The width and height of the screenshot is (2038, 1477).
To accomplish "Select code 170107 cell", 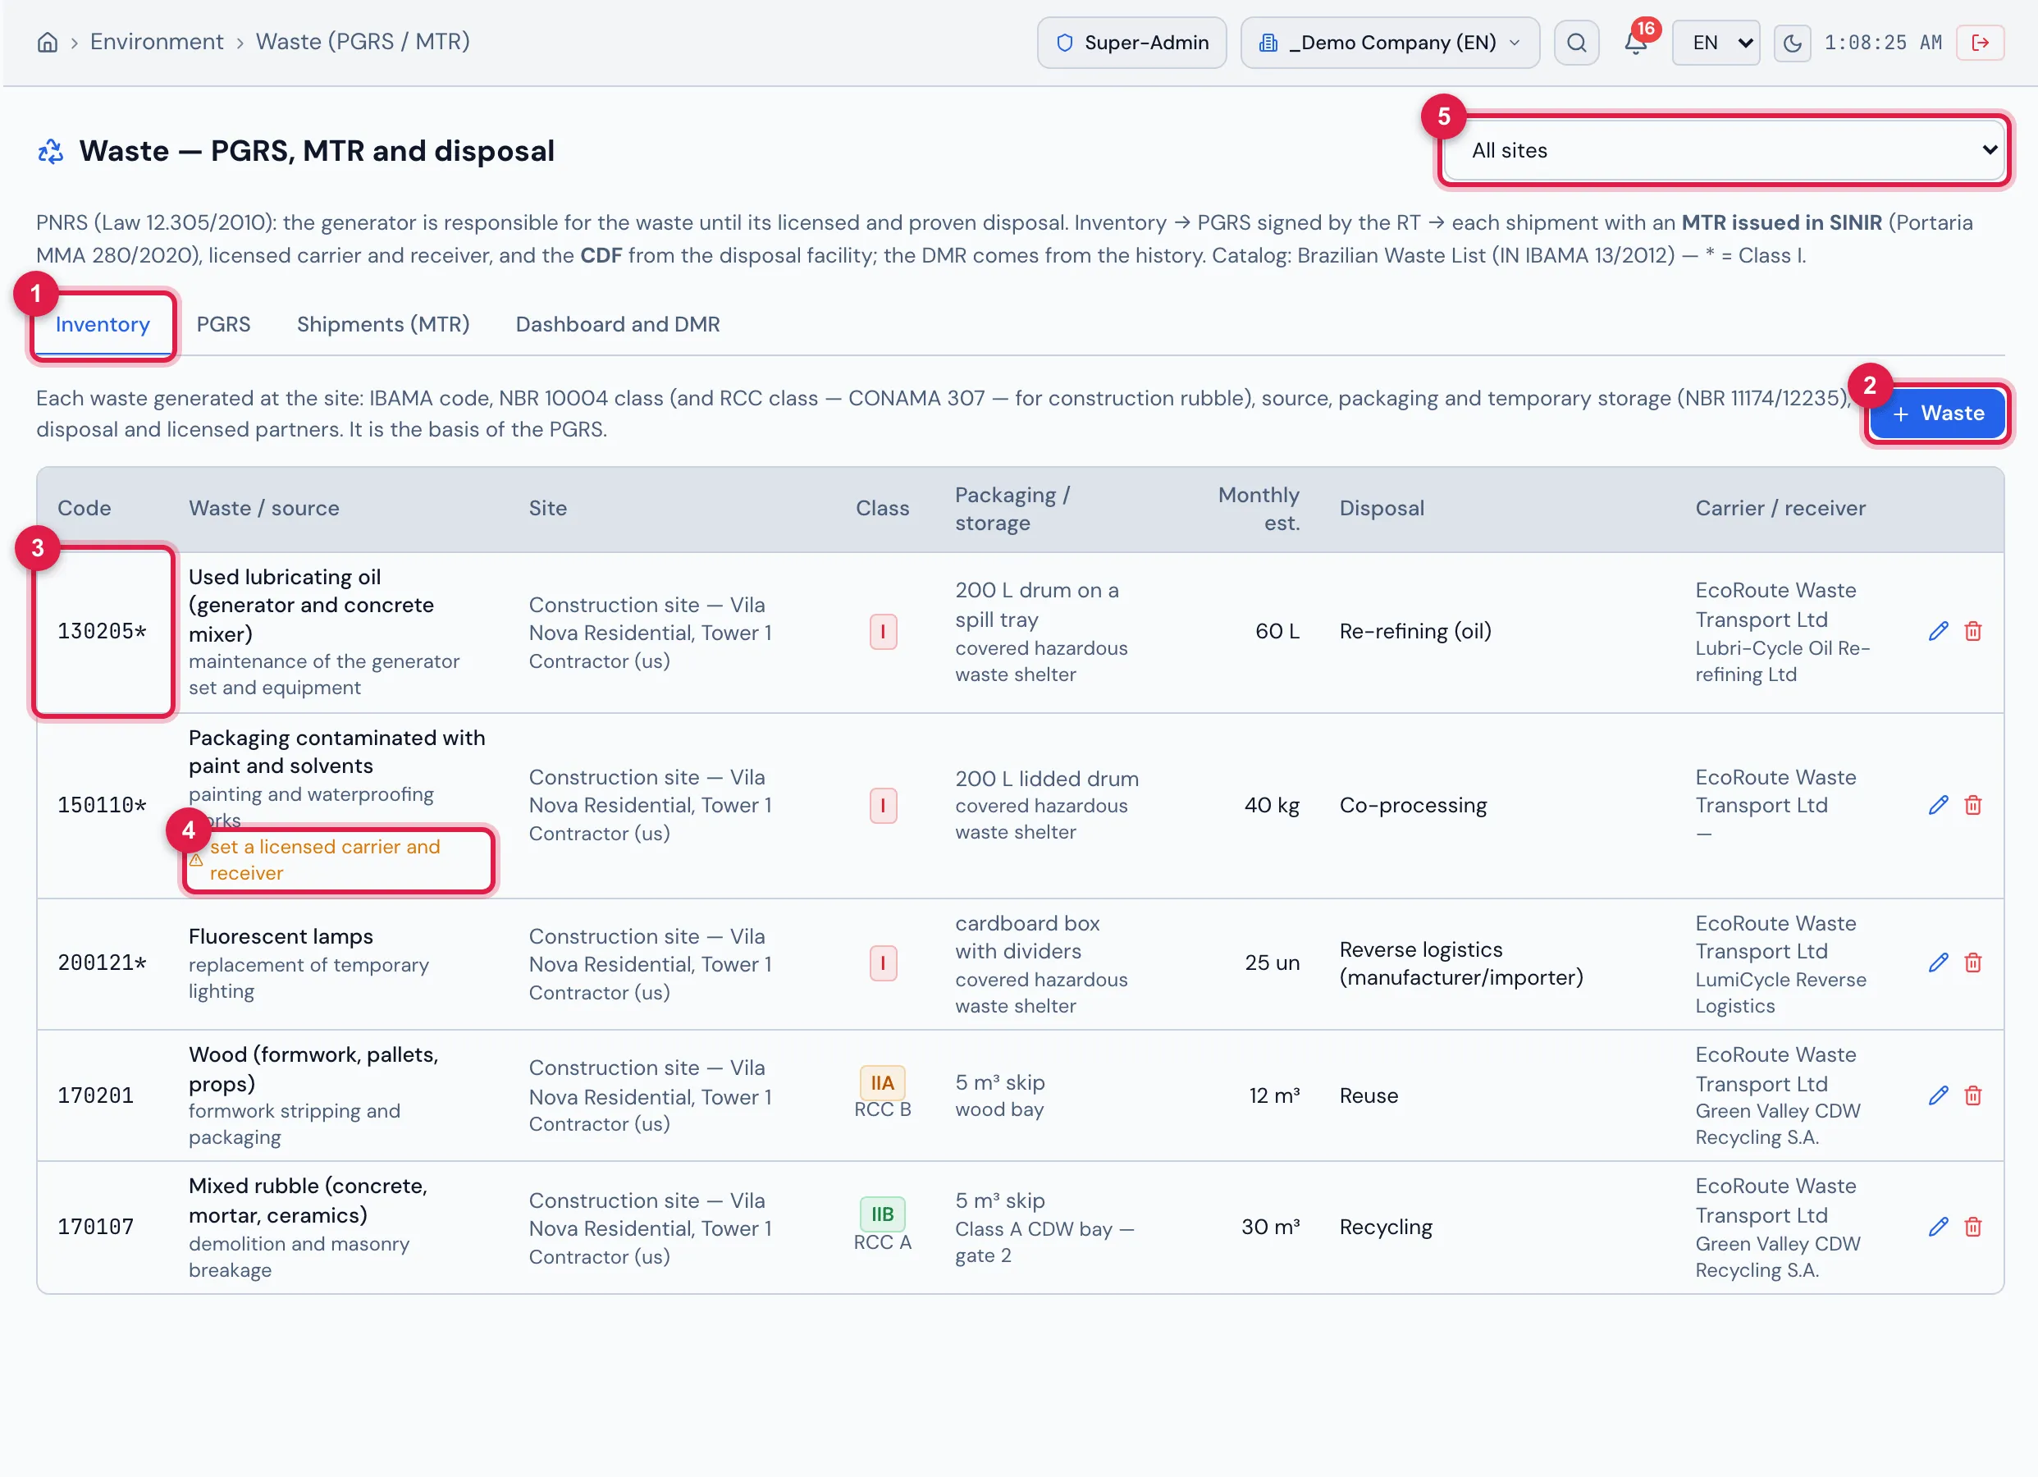I will pyautogui.click(x=96, y=1227).
